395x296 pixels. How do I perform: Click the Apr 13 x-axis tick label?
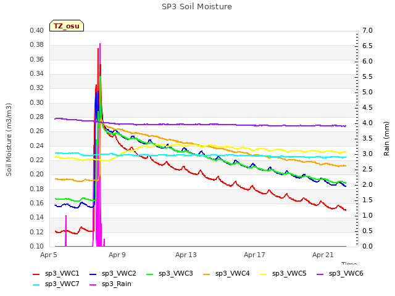186,255
